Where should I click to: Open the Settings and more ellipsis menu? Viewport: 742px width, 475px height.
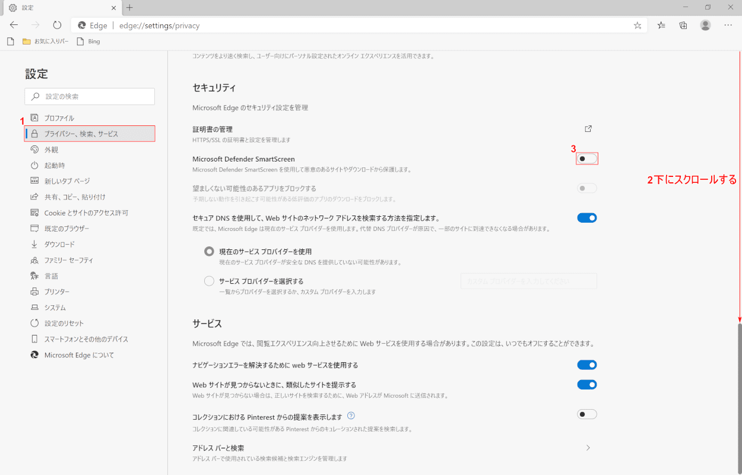point(728,26)
